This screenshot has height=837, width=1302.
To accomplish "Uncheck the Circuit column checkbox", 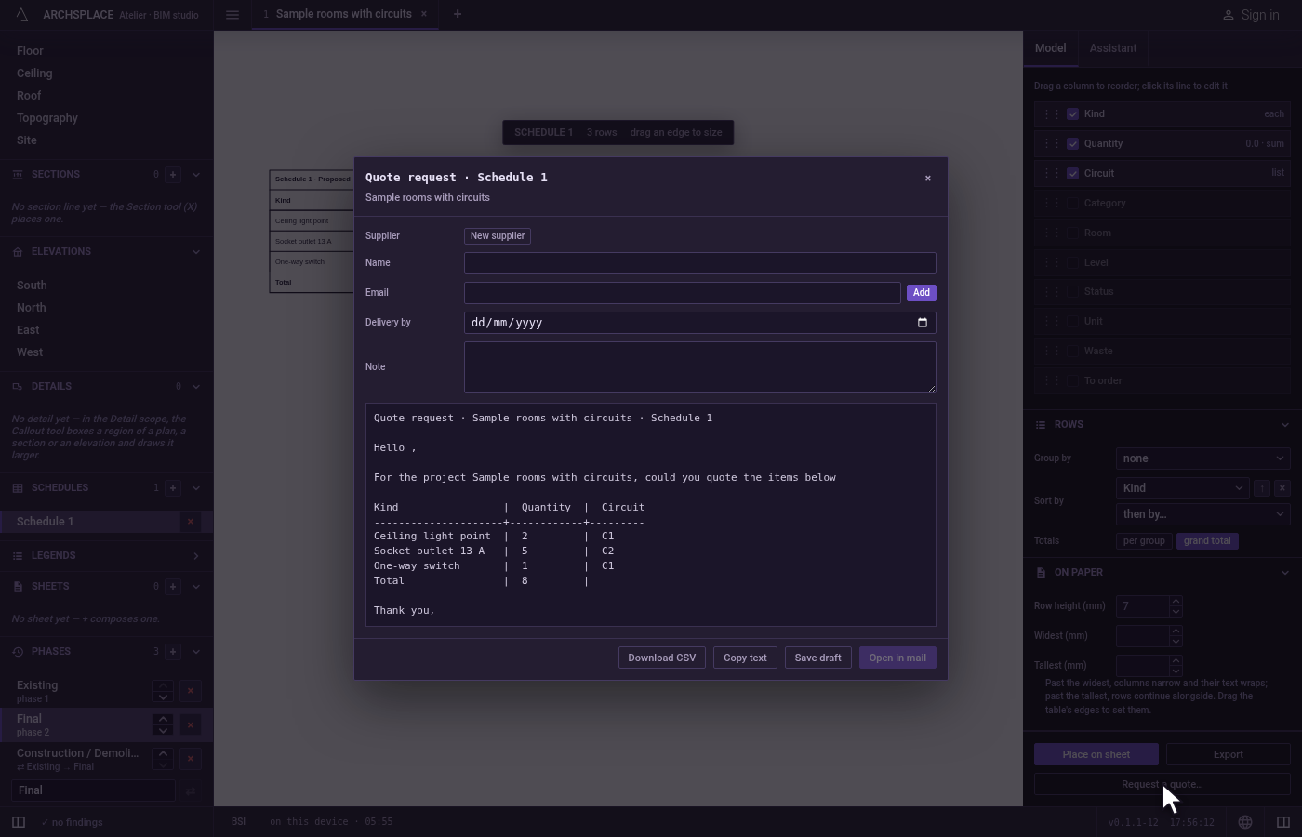I will pos(1073,174).
